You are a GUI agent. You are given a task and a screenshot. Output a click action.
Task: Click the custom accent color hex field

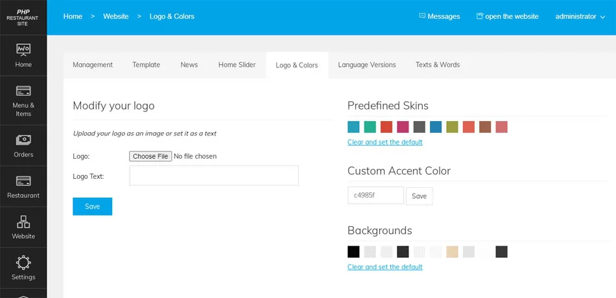tap(375, 195)
